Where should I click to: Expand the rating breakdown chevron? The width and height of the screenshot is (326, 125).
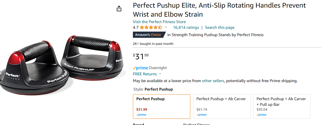click(166, 27)
